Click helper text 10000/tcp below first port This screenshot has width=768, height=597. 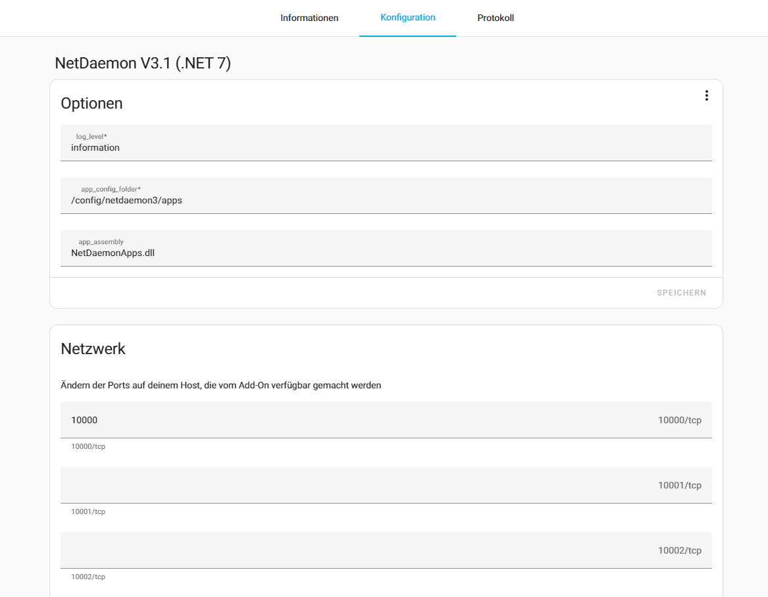point(88,446)
